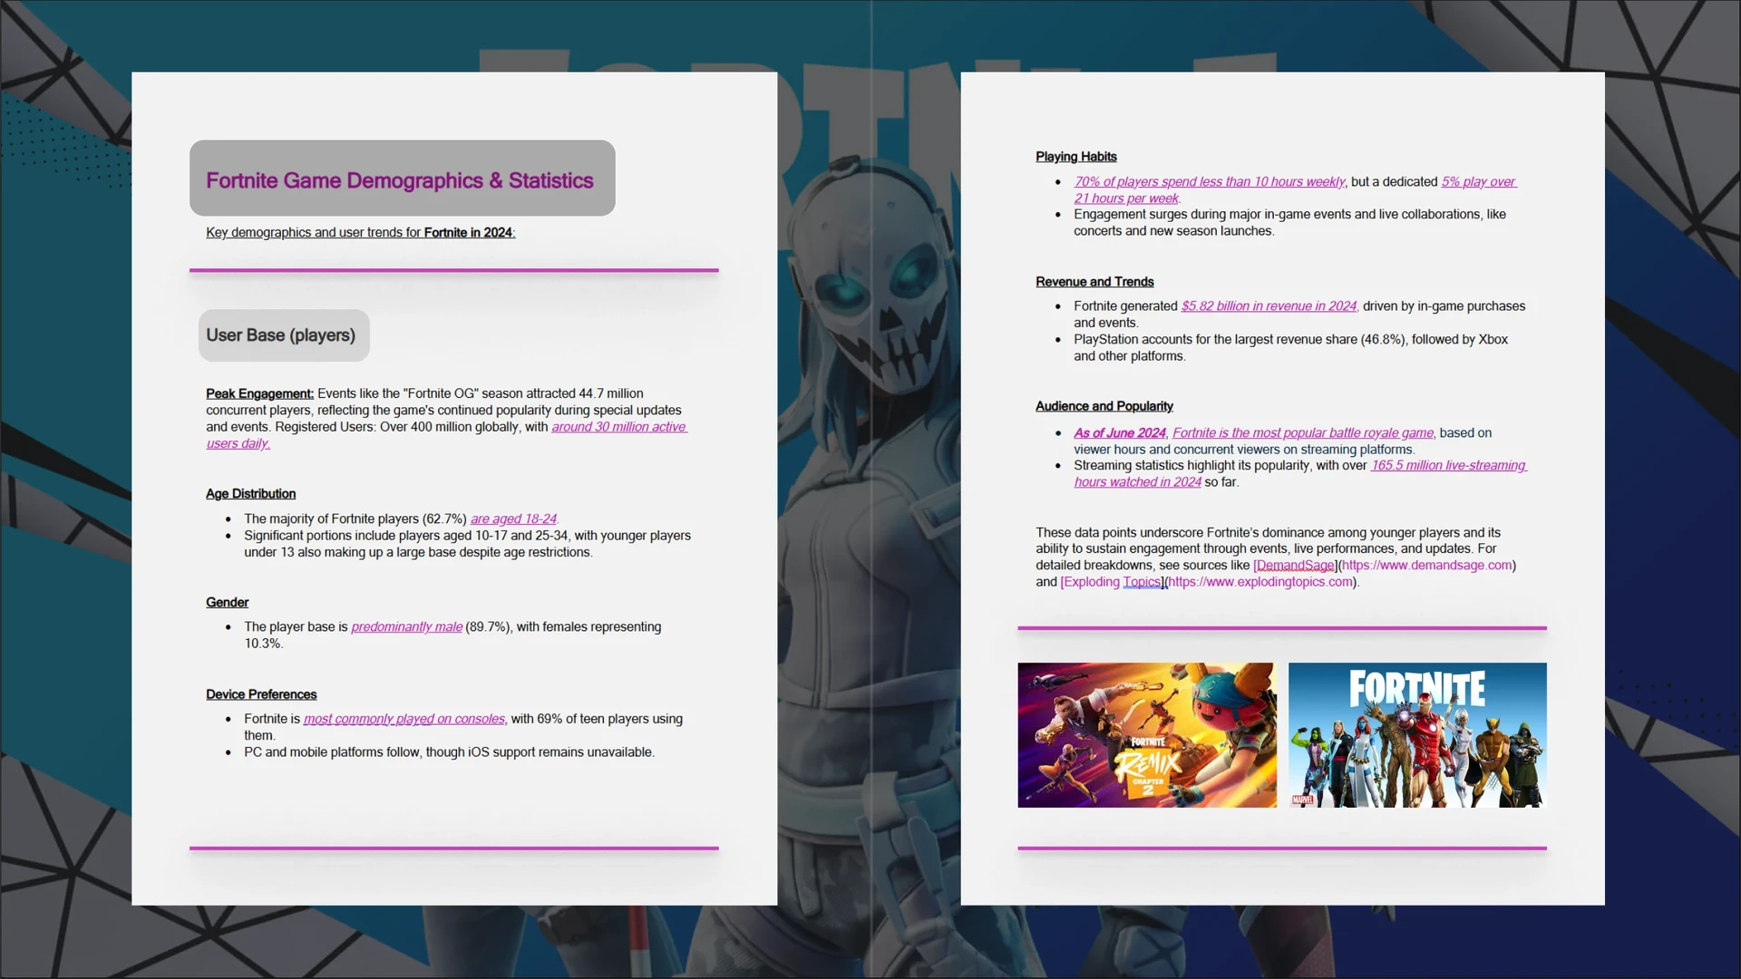
Task: Open the 'around 30 million active users daily' link
Action: [x=618, y=427]
